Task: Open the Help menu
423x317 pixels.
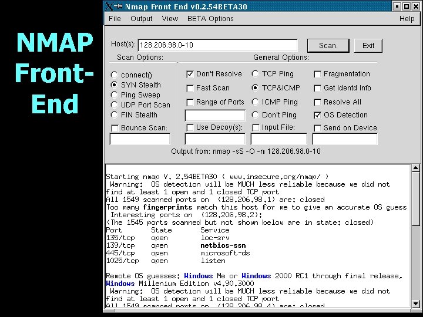Action: click(x=407, y=19)
